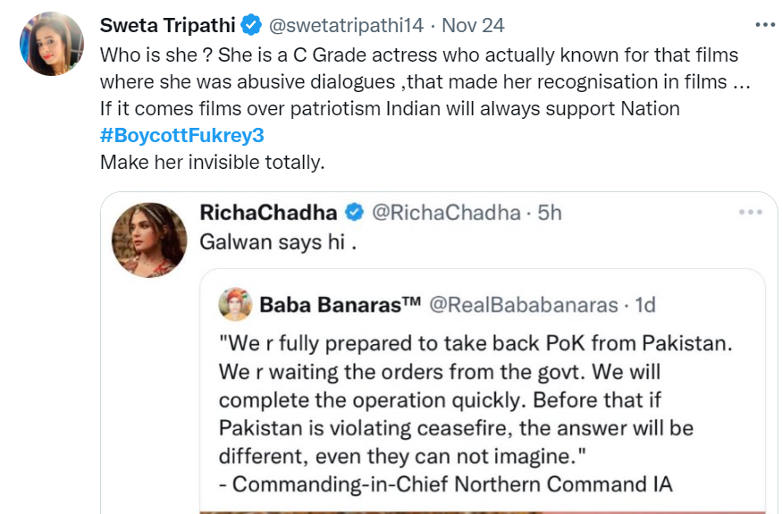
Task: Click RichaChadha's profile avatar
Action: click(x=148, y=240)
